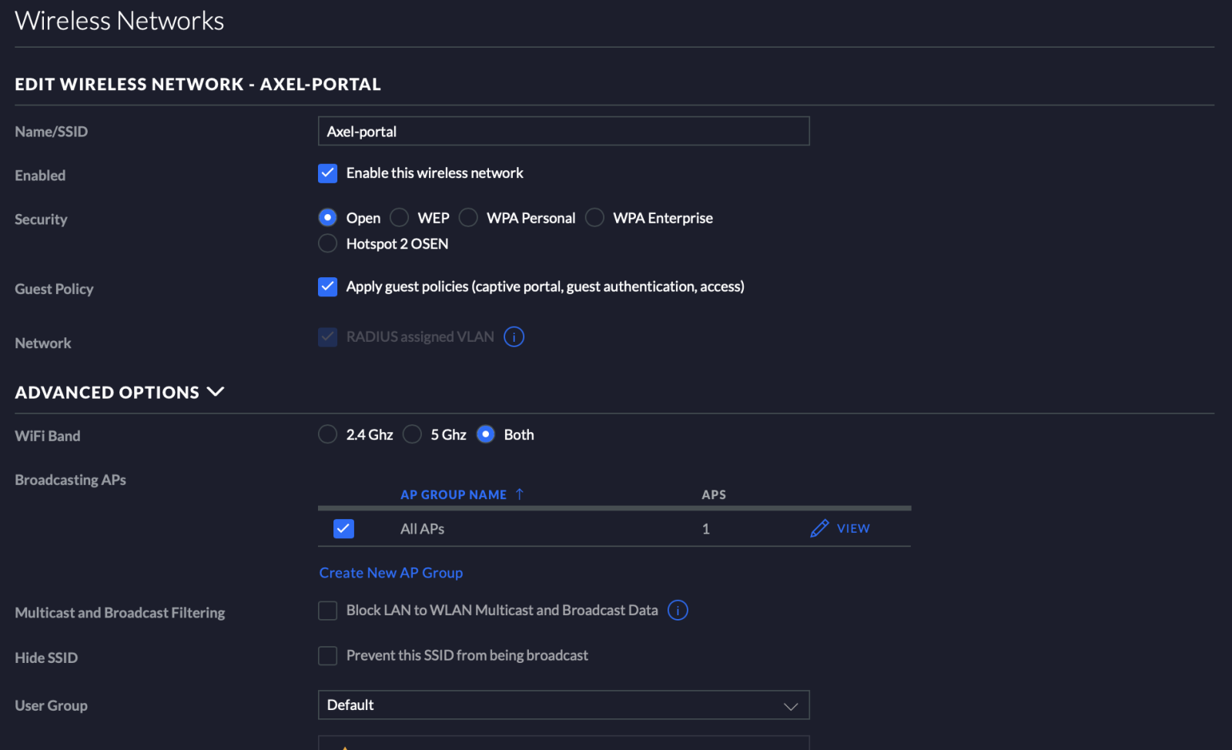Check Prevent this SSID from being broadcast

[x=328, y=656]
